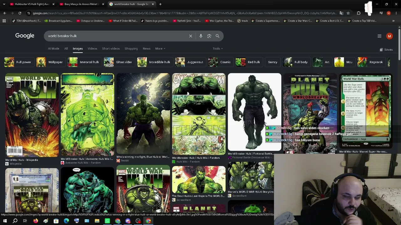Close the Barış Manço tab
Screen dimensions: 401x225
103,4
